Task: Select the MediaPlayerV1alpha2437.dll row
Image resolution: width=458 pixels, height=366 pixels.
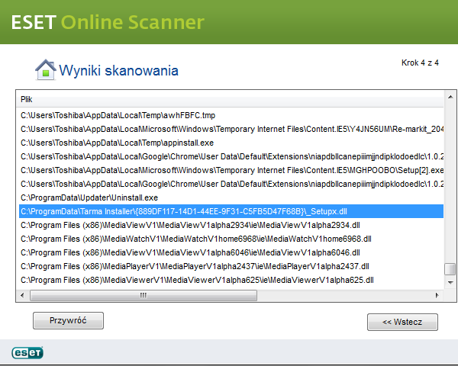Action: [231, 266]
